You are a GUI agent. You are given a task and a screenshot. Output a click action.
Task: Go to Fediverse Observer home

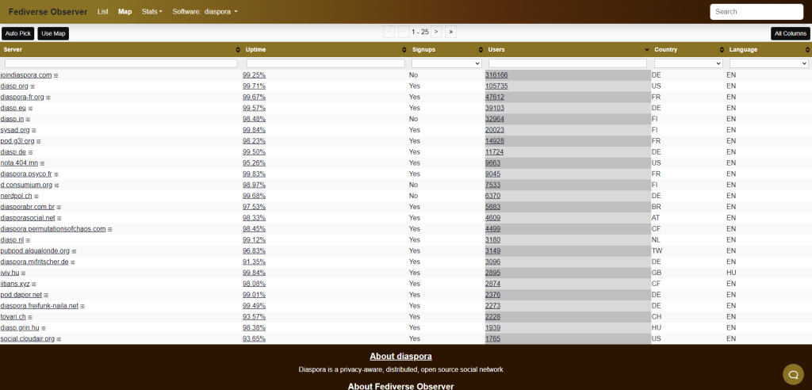(48, 11)
